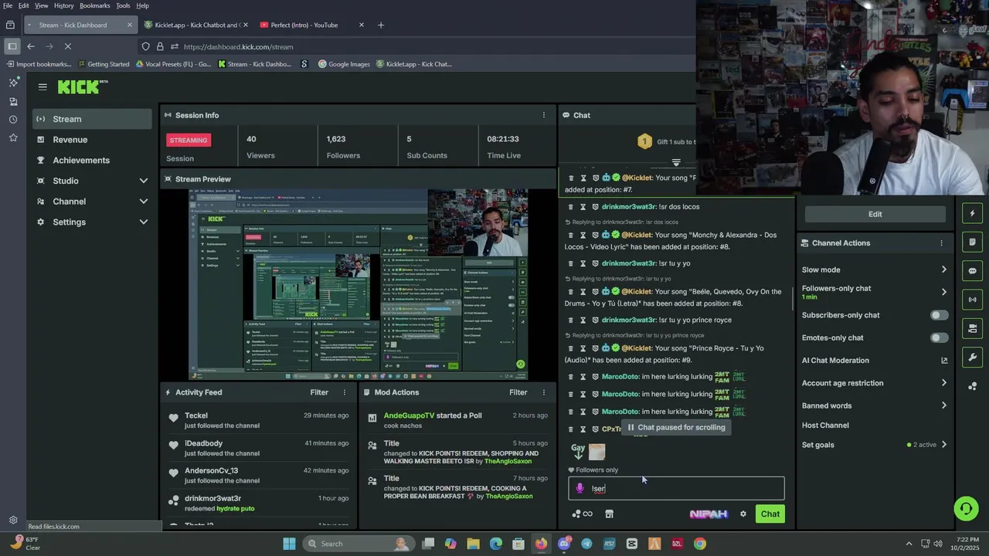The image size is (989, 556).
Task: Click the browser URL address bar
Action: pyautogui.click(x=417, y=46)
